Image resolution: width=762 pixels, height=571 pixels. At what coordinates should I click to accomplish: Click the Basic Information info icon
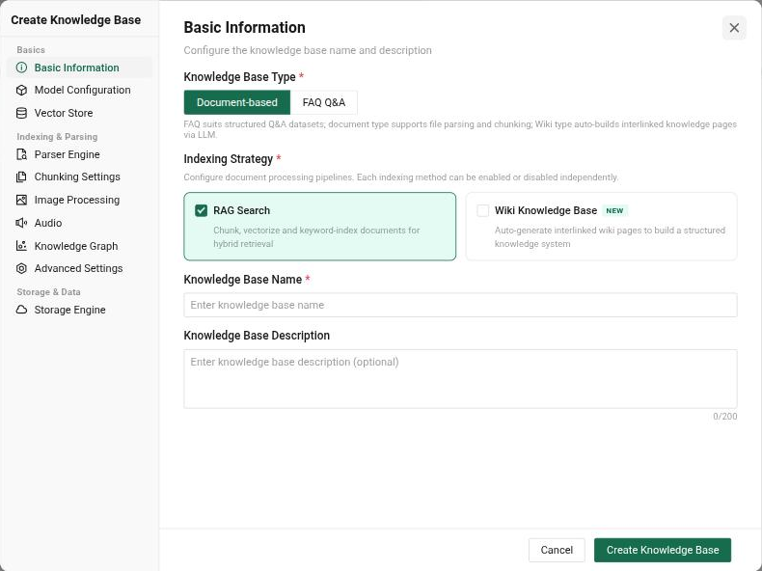pyautogui.click(x=21, y=68)
